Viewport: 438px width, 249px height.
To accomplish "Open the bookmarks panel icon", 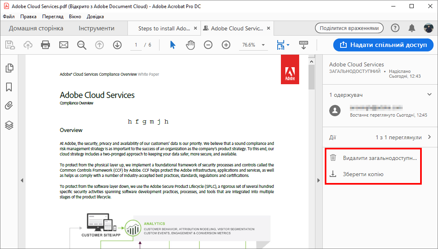I will point(9,87).
